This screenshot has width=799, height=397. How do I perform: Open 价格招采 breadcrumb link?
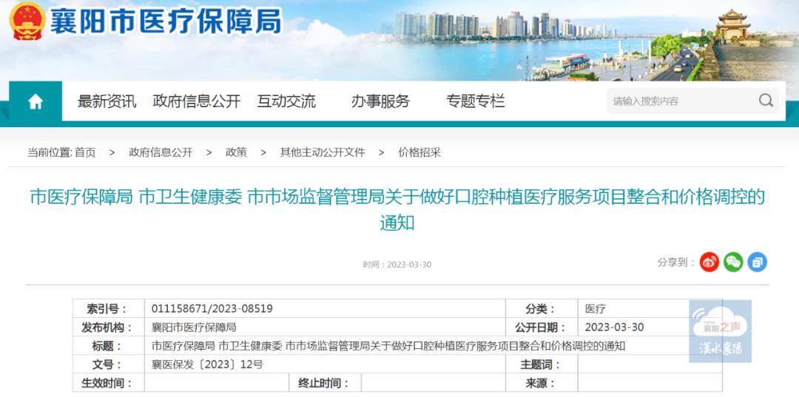pyautogui.click(x=419, y=152)
